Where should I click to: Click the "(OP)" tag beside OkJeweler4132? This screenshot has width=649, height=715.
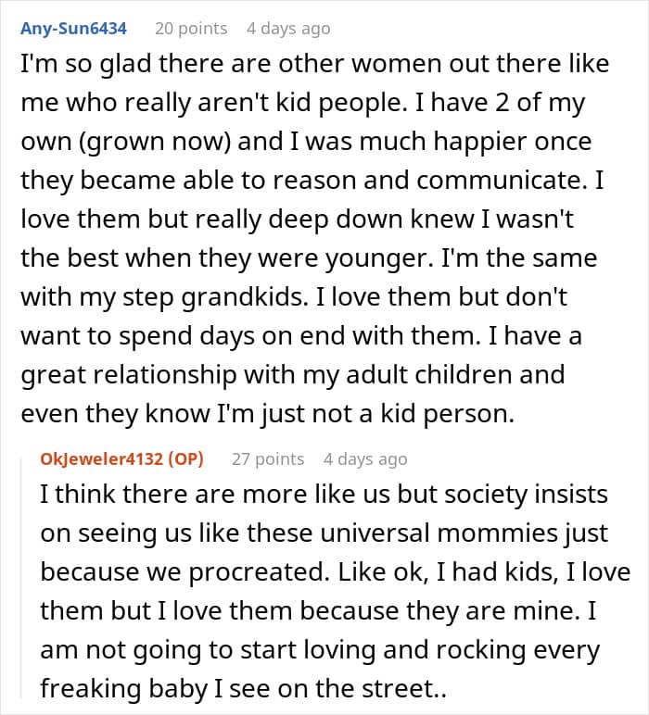click(187, 458)
